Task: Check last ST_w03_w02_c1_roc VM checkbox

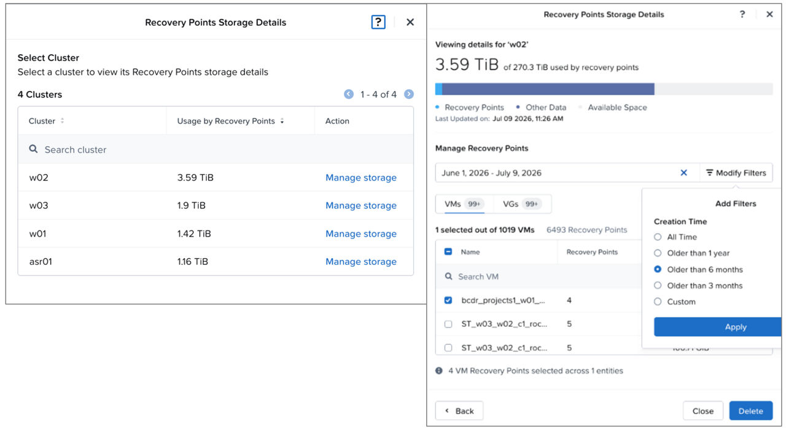Action: (448, 348)
